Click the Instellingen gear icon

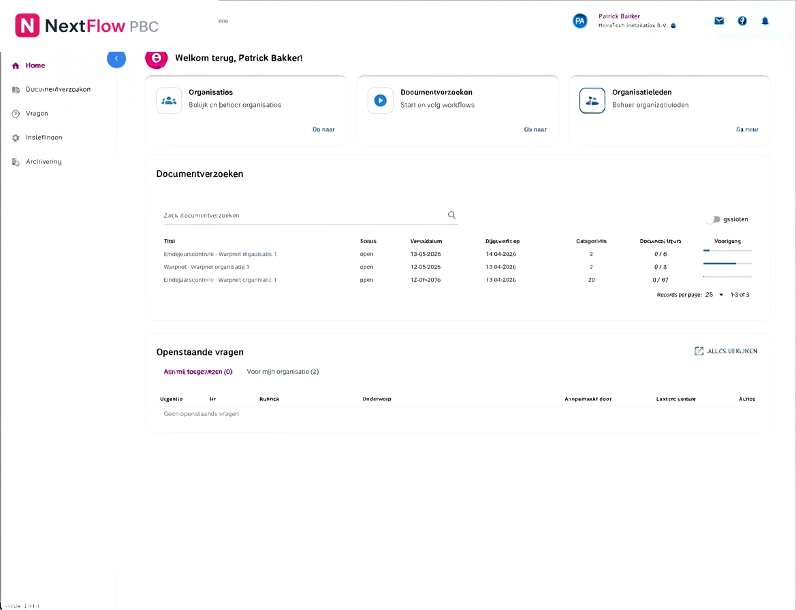click(16, 138)
